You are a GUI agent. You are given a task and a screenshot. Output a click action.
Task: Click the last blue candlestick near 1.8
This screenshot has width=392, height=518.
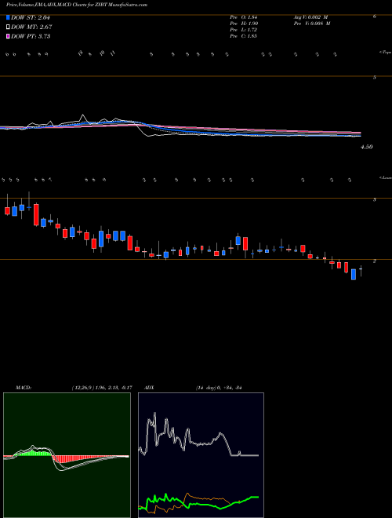354,275
